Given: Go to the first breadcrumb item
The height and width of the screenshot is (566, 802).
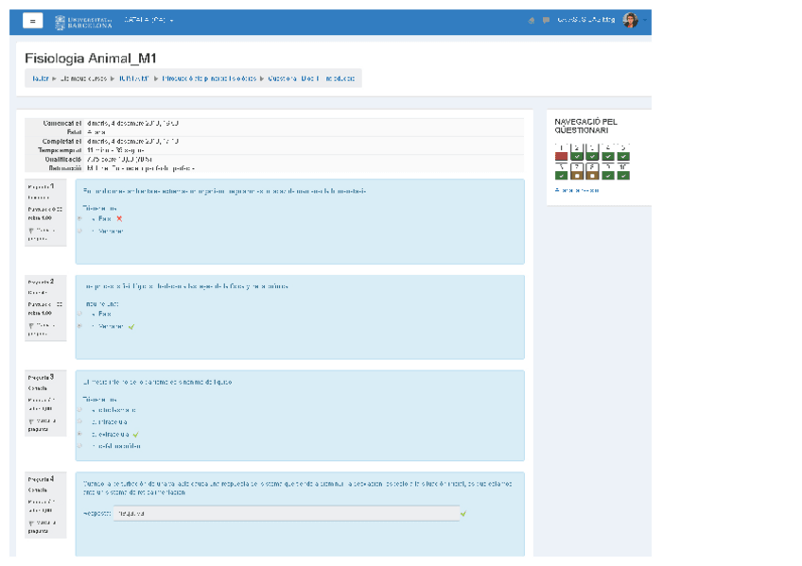Looking at the screenshot, I should [x=41, y=78].
